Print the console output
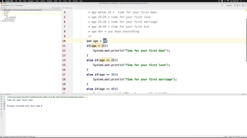Image resolution: width=247 pixels, height=138 pixels. [4, 106]
